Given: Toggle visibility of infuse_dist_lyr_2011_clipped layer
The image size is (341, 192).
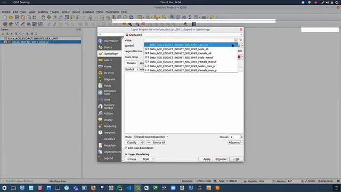Looking at the screenshot, I should [6, 42].
